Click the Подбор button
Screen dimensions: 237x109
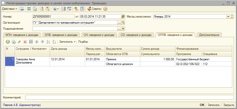[83, 42]
